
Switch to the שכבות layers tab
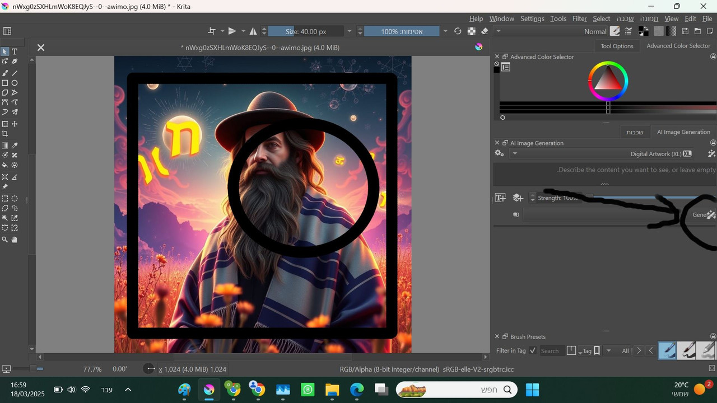point(634,132)
